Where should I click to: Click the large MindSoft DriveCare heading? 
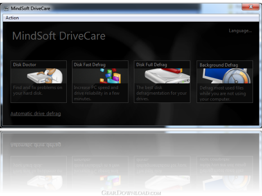[x=59, y=36]
